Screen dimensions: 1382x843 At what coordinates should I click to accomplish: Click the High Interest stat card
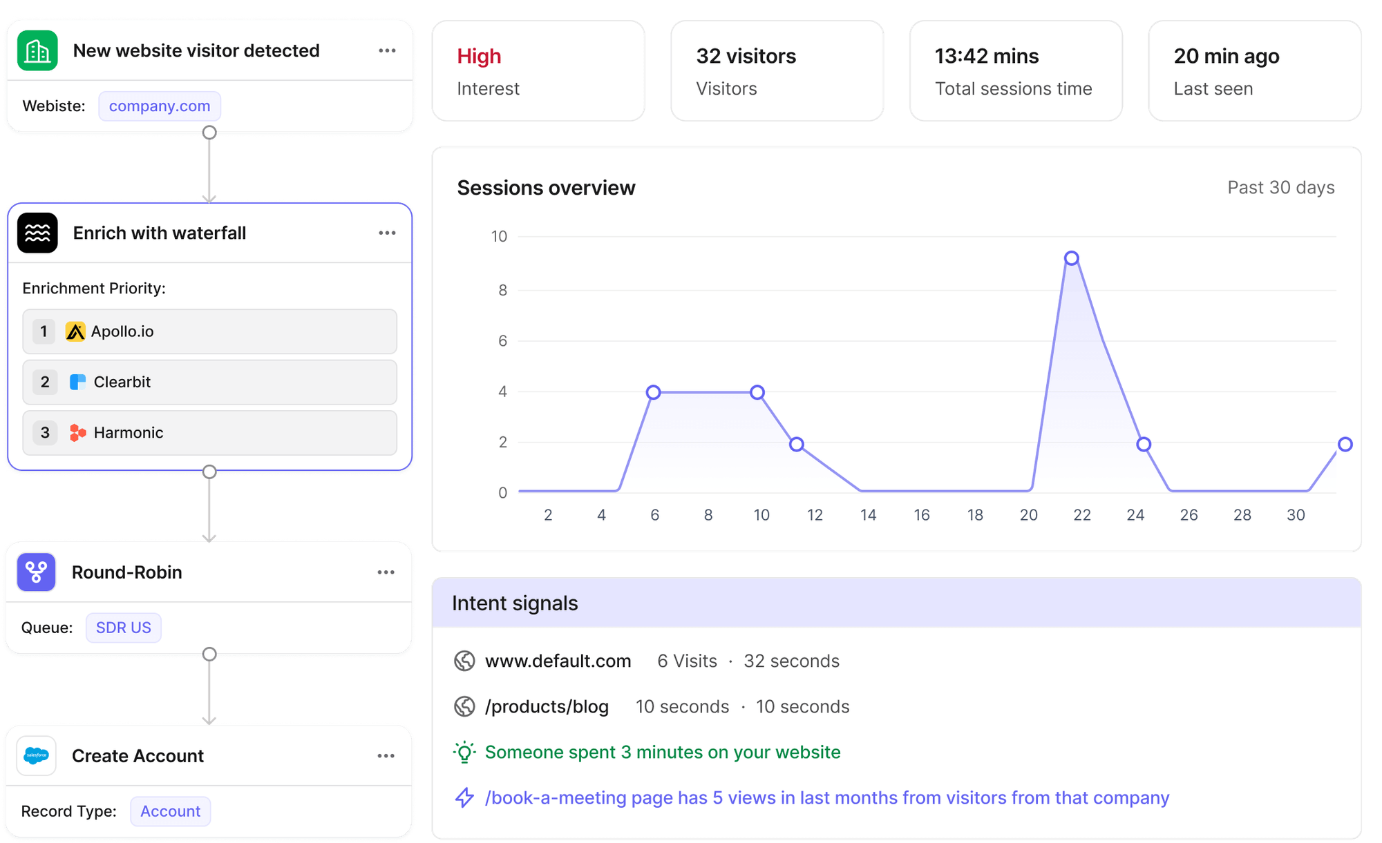(x=538, y=71)
